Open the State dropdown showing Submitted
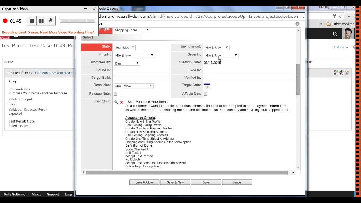The image size is (361, 203). click(x=124, y=47)
